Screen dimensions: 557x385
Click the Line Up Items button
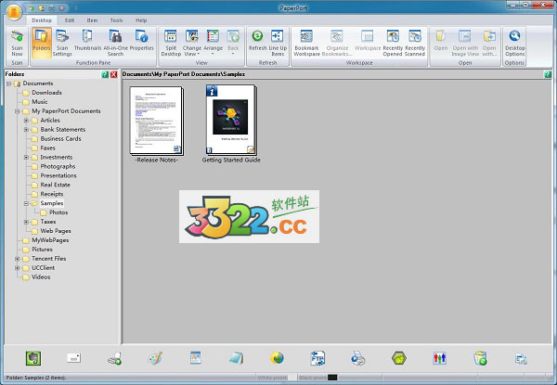click(278, 43)
